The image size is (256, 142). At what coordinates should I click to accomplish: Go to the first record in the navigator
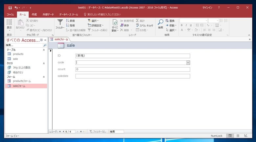[x=60, y=132]
